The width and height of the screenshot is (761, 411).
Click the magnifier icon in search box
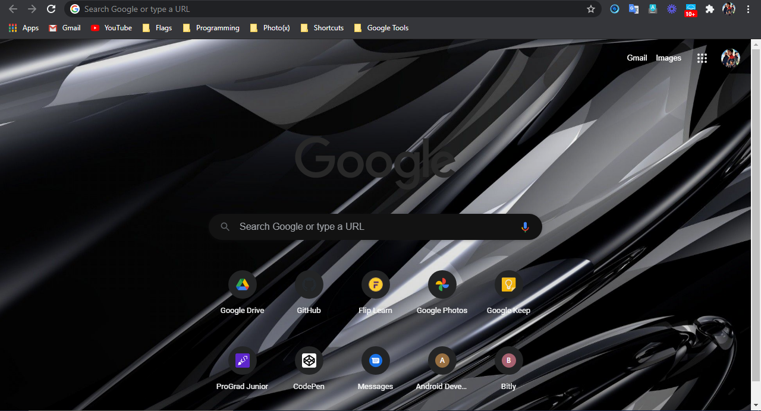pos(225,227)
